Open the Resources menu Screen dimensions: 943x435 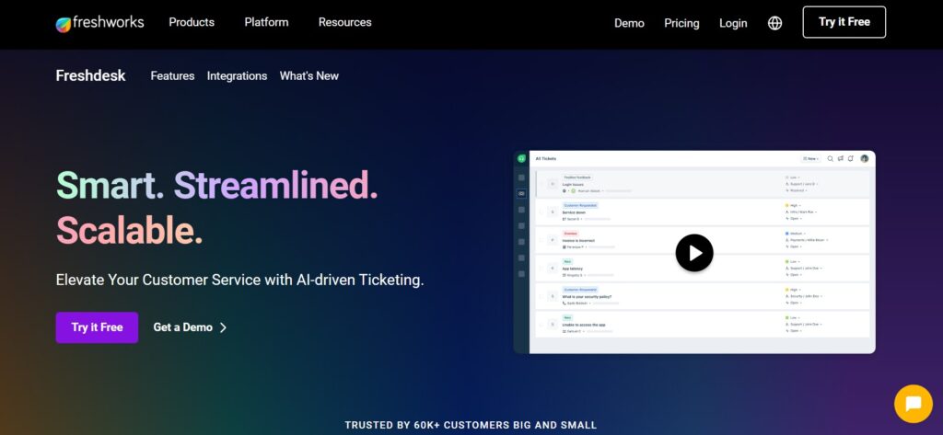[344, 22]
